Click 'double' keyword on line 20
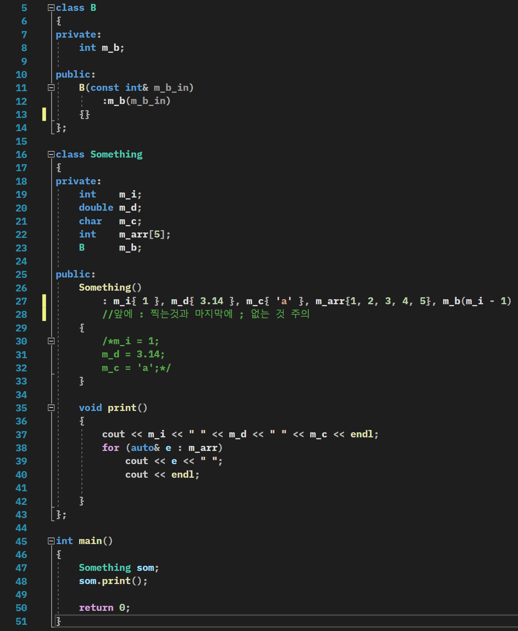 click(x=96, y=208)
